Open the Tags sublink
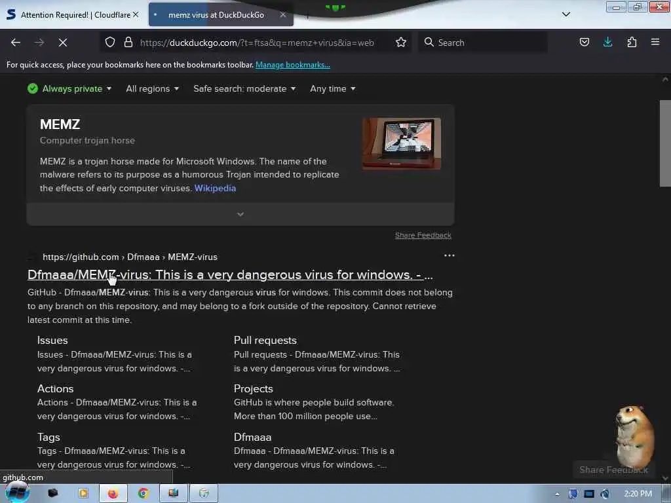The height and width of the screenshot is (503, 671). coord(48,437)
